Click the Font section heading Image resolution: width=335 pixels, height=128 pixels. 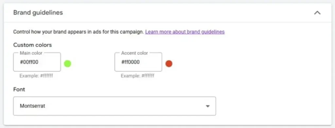pyautogui.click(x=19, y=89)
